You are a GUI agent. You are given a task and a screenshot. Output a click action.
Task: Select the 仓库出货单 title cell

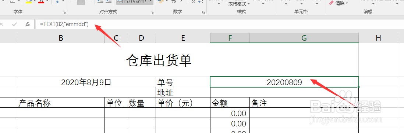coord(159,60)
